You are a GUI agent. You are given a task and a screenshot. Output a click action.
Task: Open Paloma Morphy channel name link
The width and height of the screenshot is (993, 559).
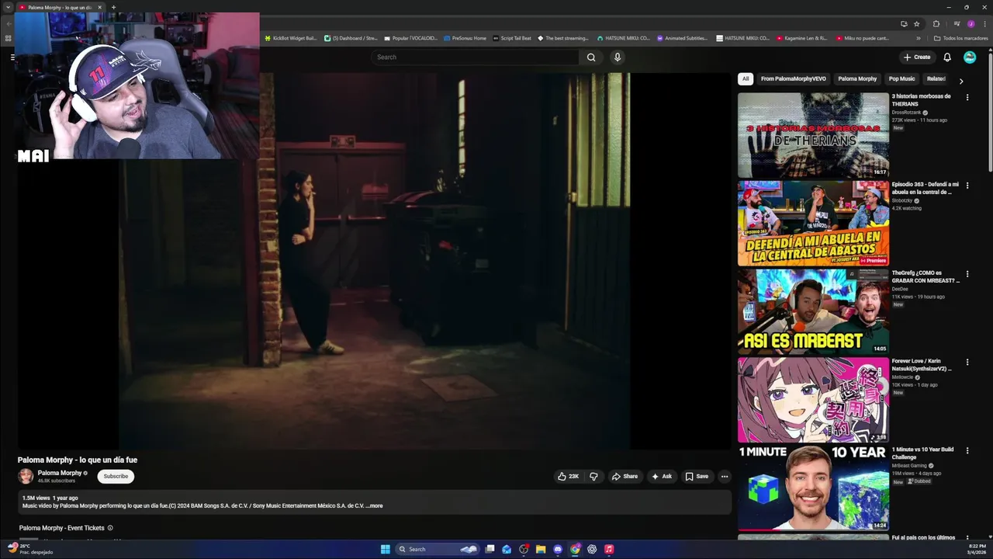[x=60, y=473]
